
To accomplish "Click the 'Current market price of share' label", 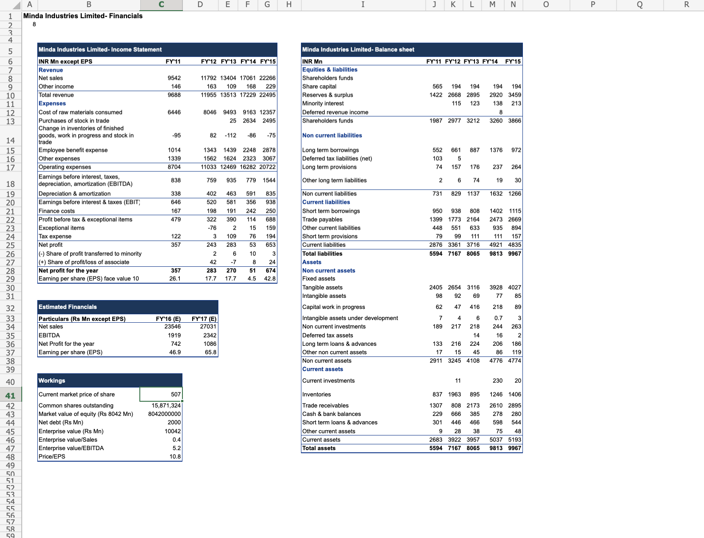I will 76,394.
